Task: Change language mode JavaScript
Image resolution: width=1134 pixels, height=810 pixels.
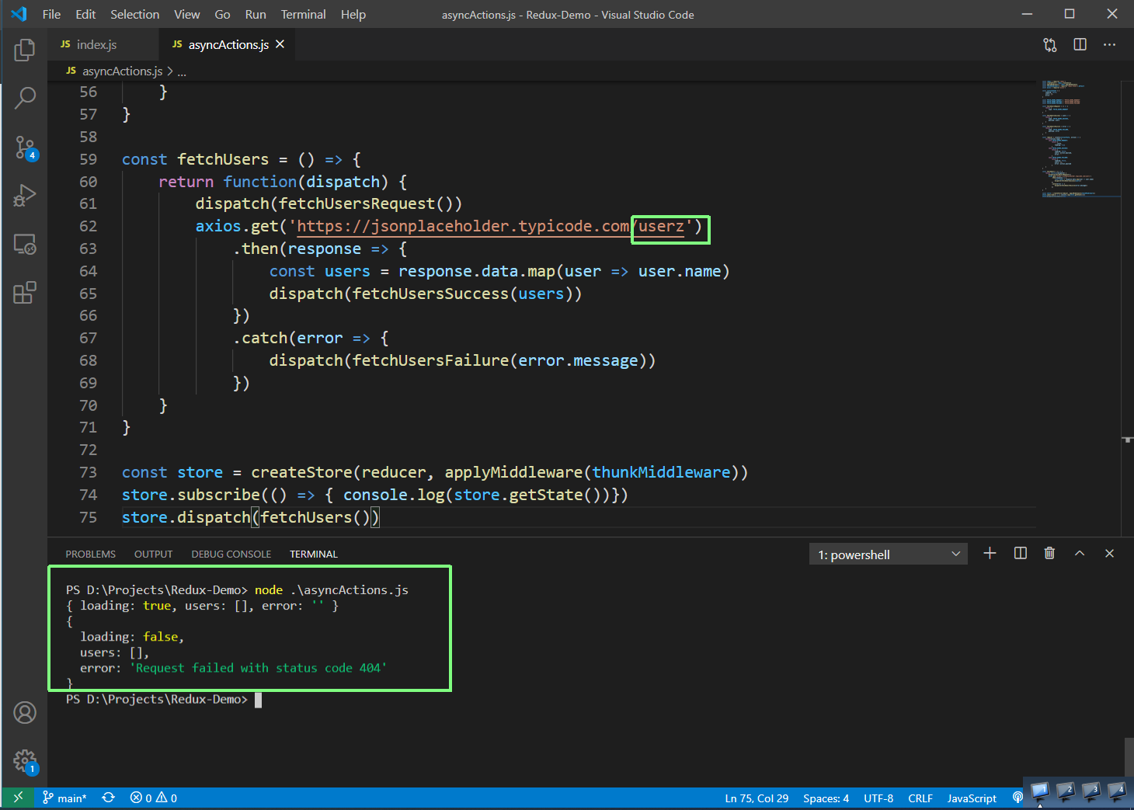Action: click(972, 798)
